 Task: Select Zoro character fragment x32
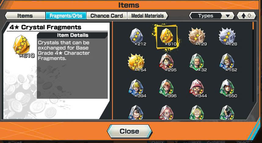coord(197,63)
